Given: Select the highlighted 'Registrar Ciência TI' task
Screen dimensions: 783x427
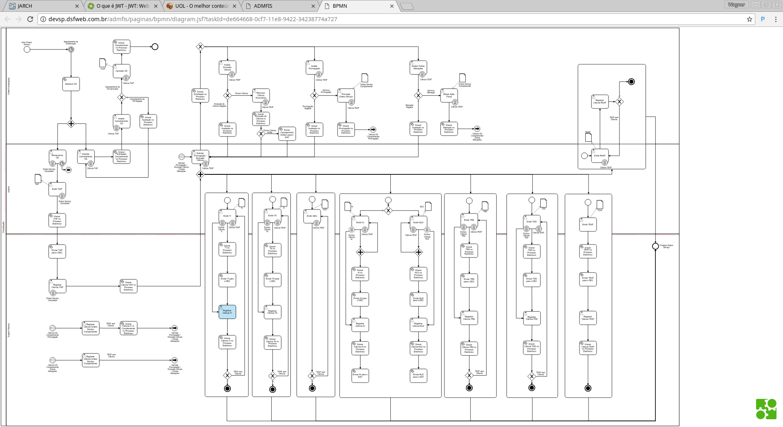Looking at the screenshot, I should [227, 312].
